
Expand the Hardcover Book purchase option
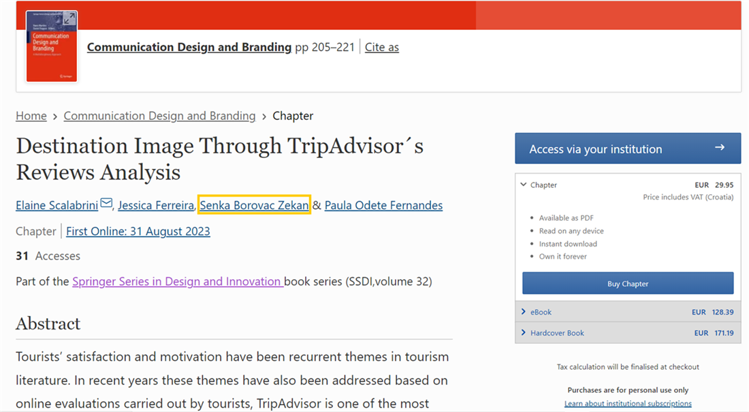point(628,333)
